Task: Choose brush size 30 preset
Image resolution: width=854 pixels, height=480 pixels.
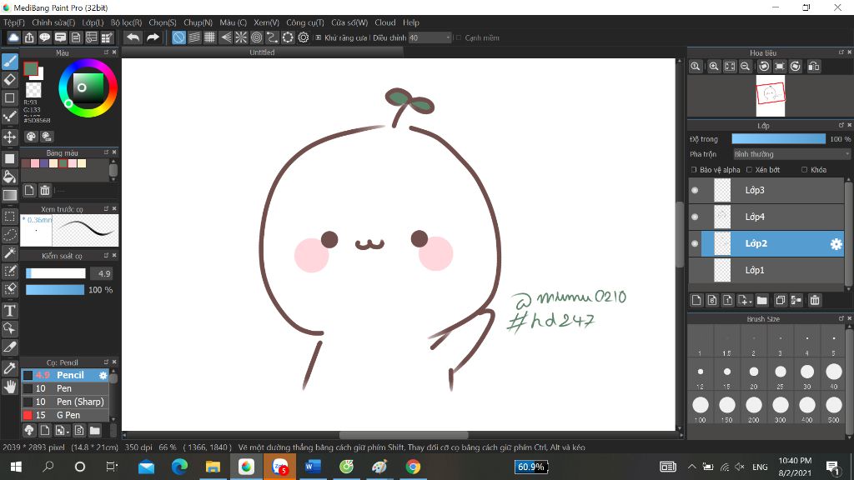Action: pyautogui.click(x=807, y=375)
